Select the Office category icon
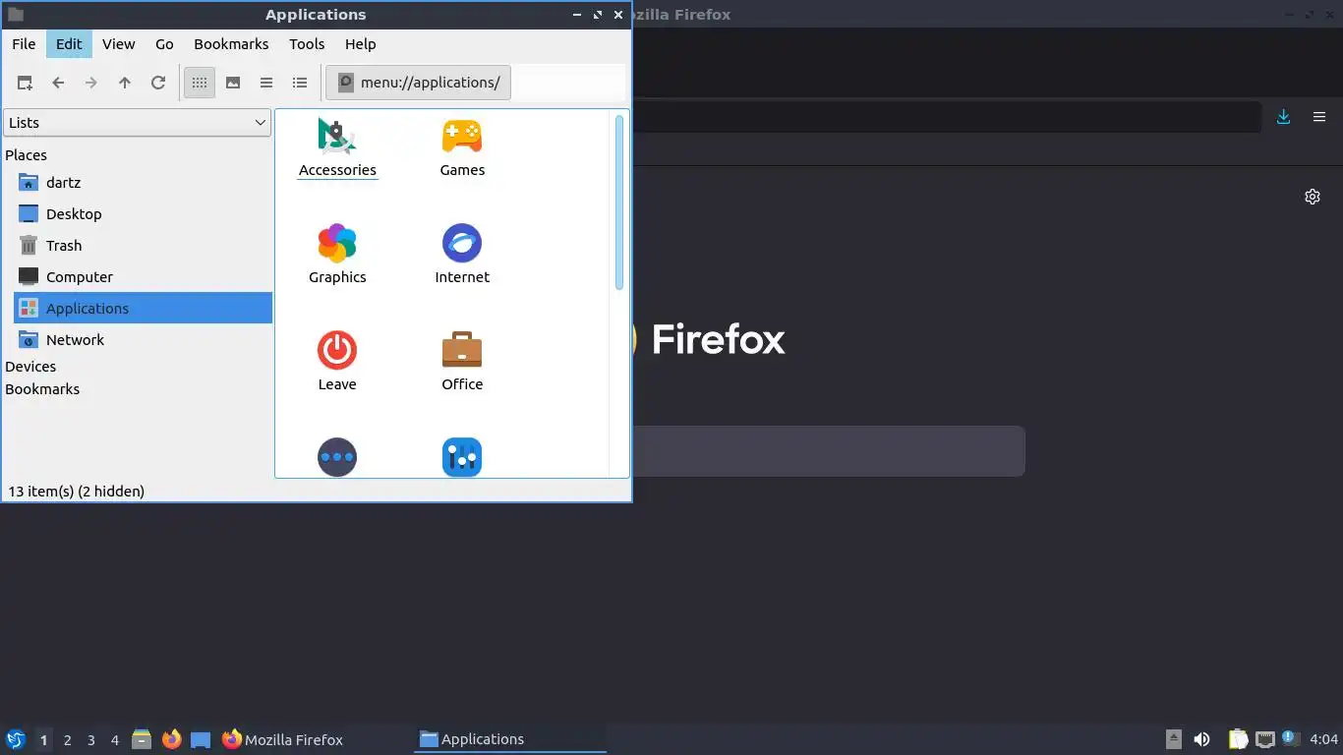This screenshot has height=755, width=1343. pyautogui.click(x=462, y=362)
